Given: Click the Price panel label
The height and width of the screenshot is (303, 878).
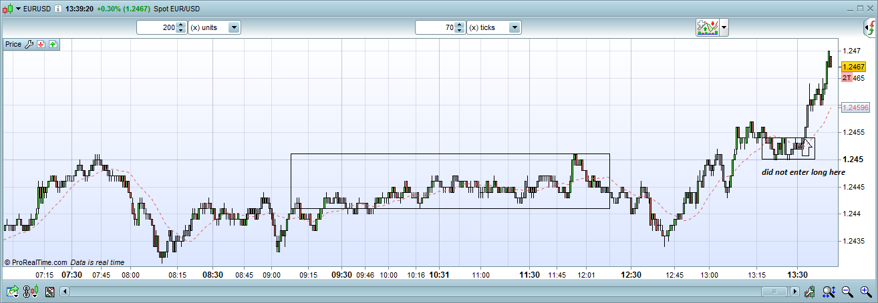Looking at the screenshot, I should point(13,44).
